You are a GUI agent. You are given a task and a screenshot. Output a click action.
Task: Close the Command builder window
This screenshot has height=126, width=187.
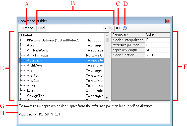[x=167, y=21]
